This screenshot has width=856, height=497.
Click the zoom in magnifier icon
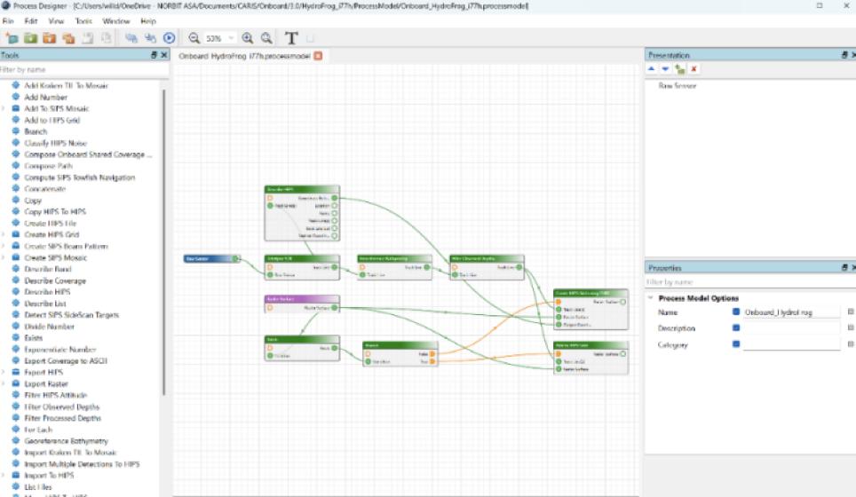click(248, 38)
